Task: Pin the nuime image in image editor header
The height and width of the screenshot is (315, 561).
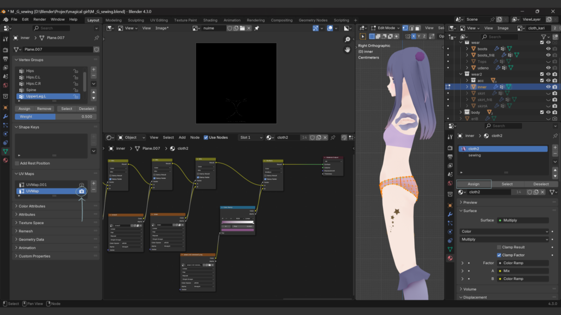Action: (x=256, y=28)
